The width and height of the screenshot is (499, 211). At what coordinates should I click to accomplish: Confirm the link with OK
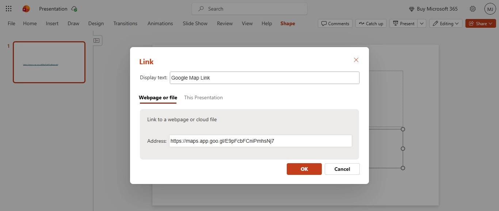point(304,169)
